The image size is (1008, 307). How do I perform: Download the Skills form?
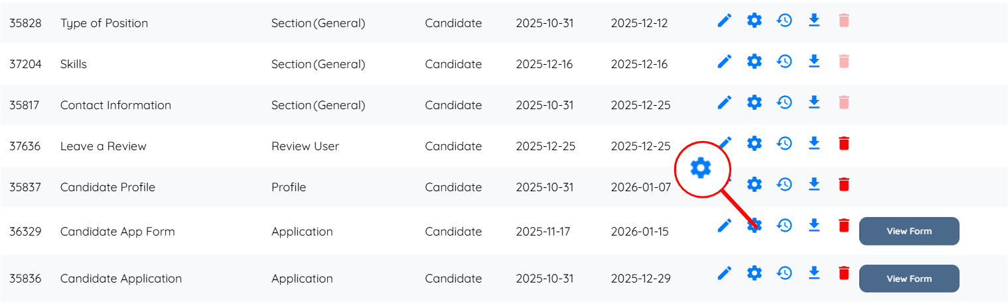[814, 62]
